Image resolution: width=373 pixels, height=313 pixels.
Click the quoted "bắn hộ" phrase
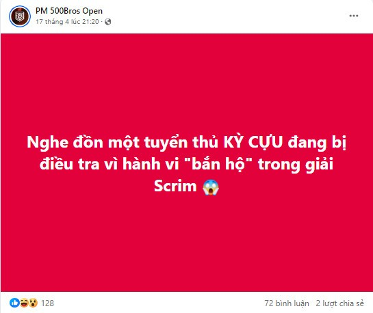point(218,163)
